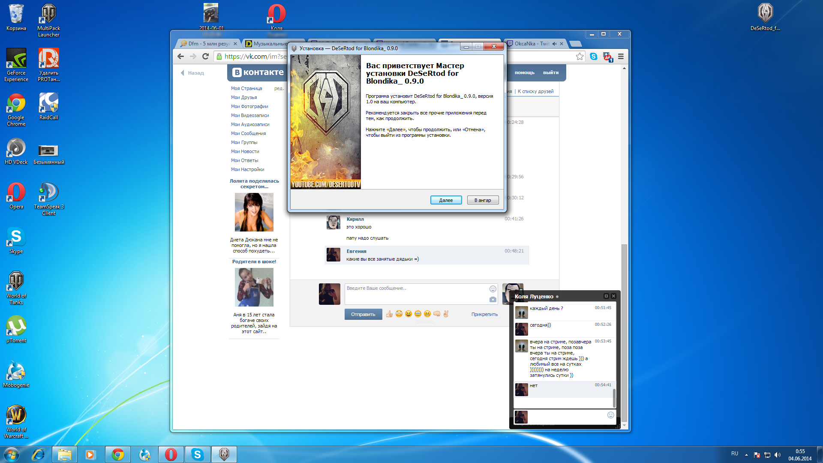This screenshot has height=463, width=823.
Task: Attach photo via camera icon in message box
Action: click(x=493, y=300)
